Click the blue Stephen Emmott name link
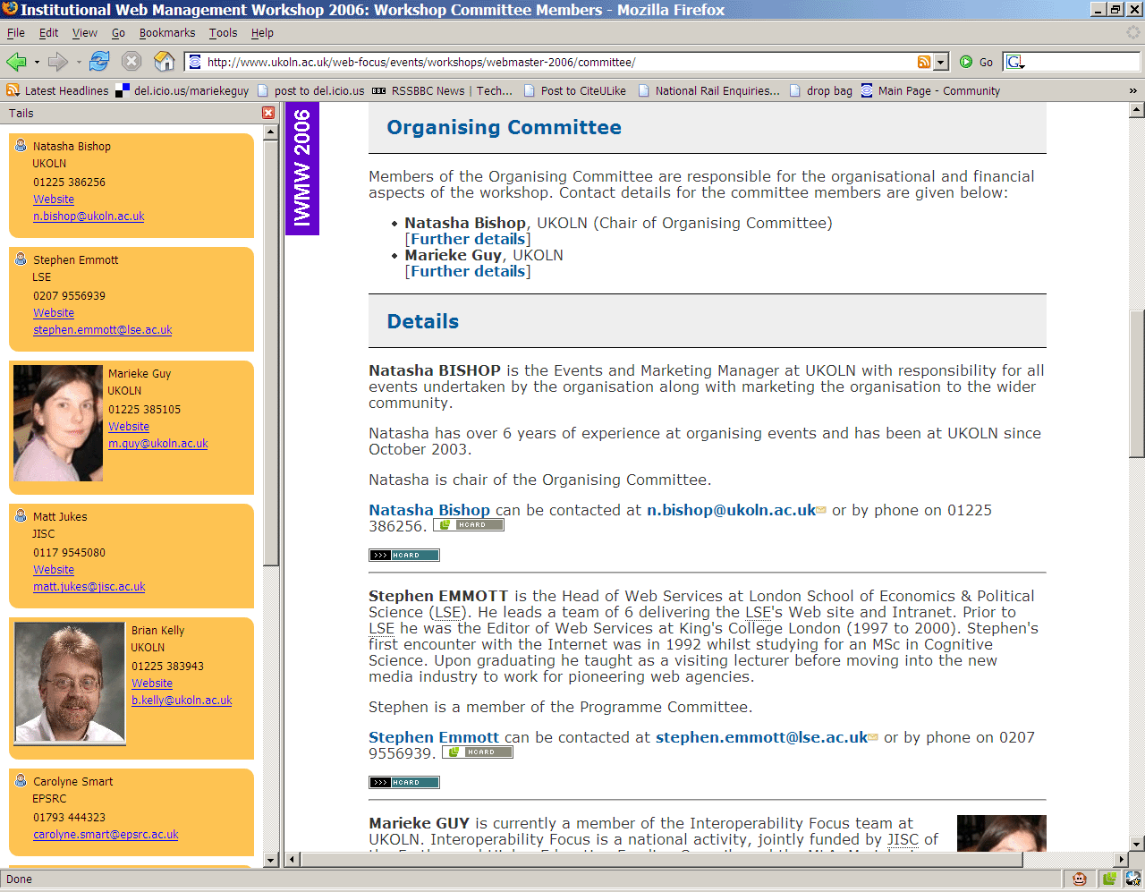 point(434,737)
